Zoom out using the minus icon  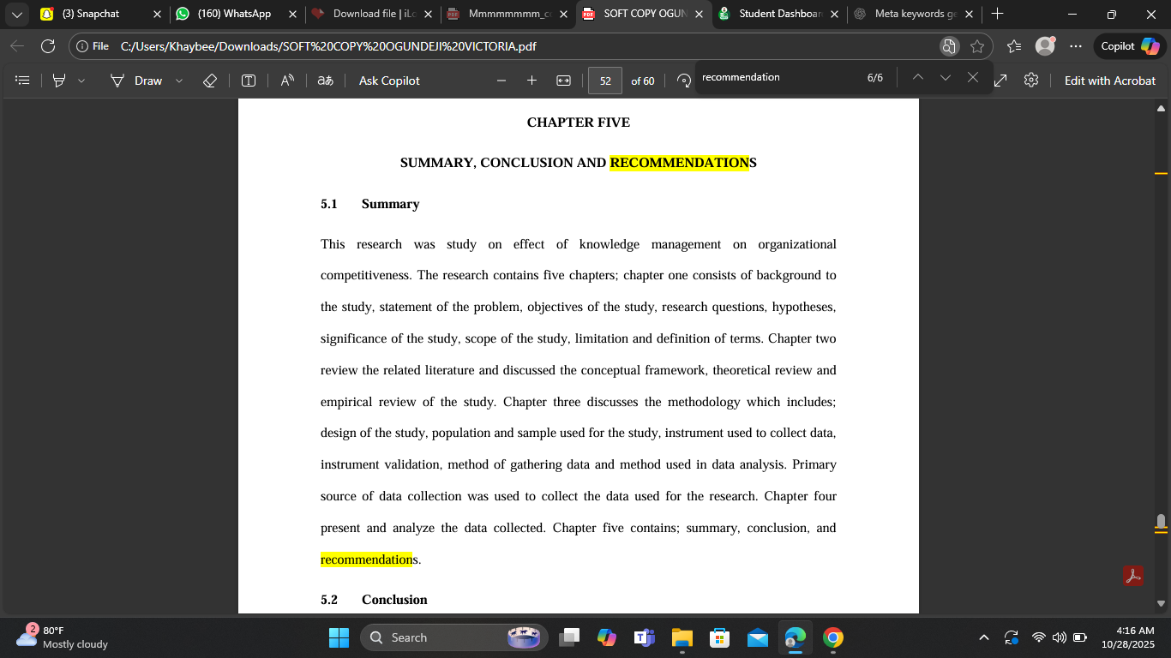[x=501, y=81]
